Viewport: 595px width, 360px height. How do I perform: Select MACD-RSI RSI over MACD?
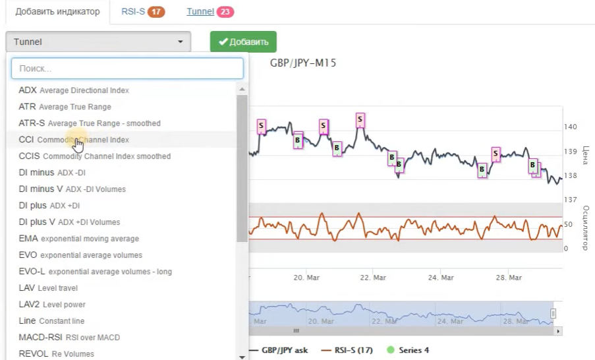pyautogui.click(x=121, y=337)
